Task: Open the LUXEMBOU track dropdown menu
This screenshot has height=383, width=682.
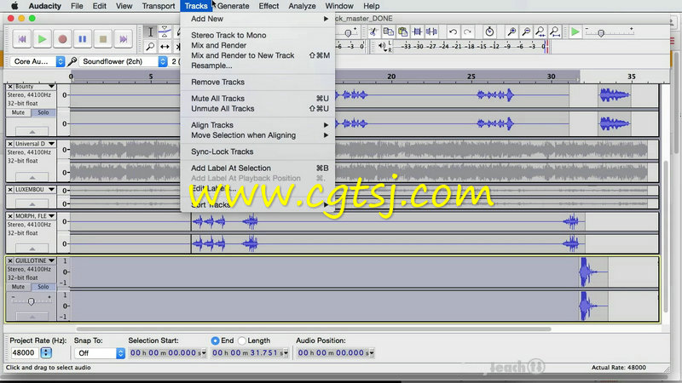Action: [51, 190]
